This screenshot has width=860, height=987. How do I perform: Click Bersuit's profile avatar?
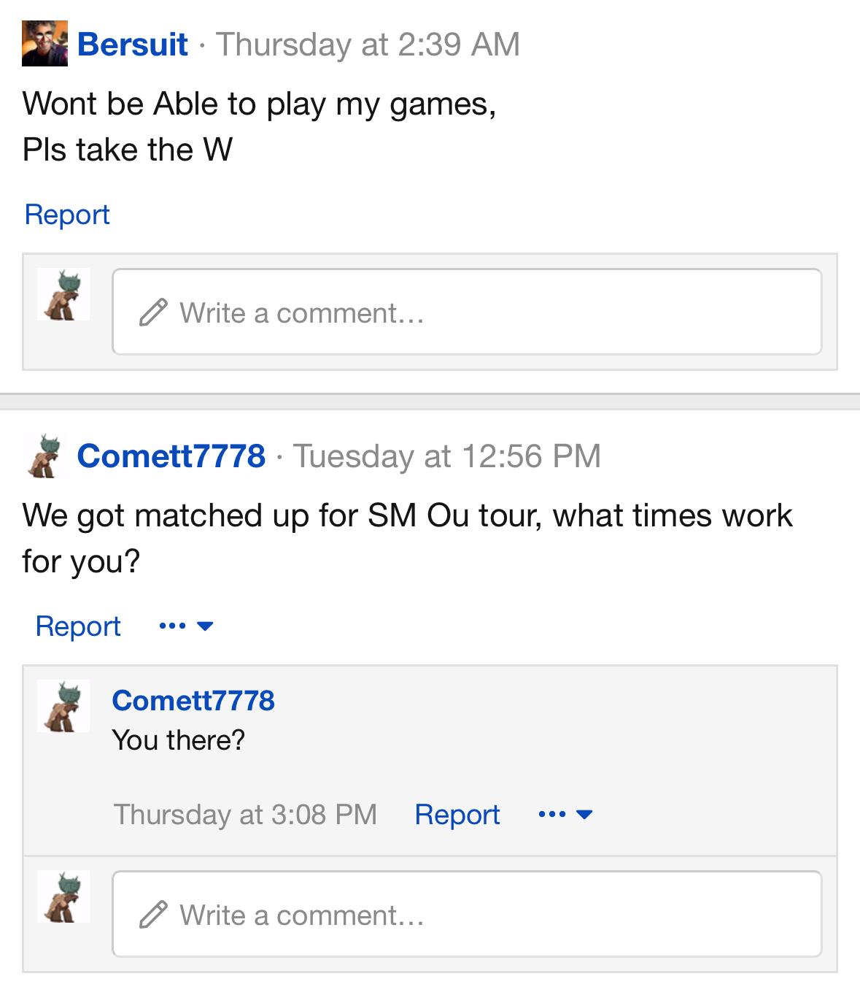tap(44, 44)
